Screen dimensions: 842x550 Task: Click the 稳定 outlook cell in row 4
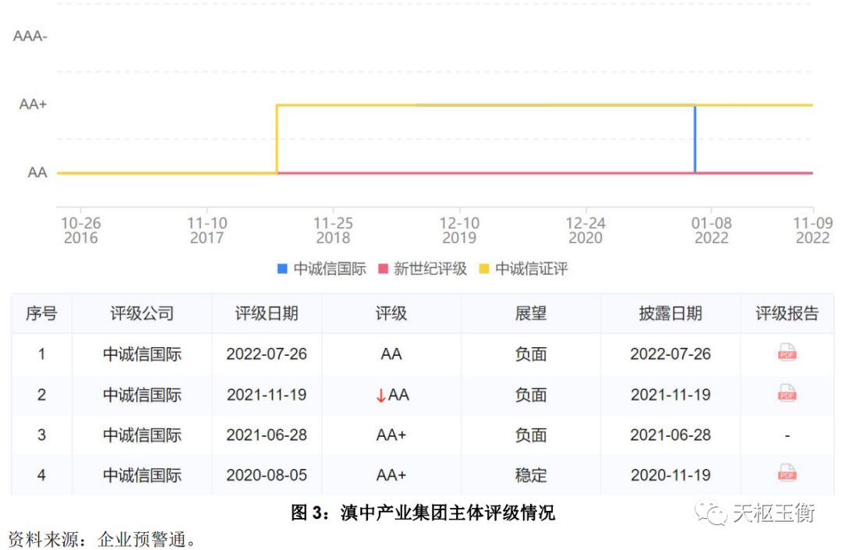click(x=530, y=475)
